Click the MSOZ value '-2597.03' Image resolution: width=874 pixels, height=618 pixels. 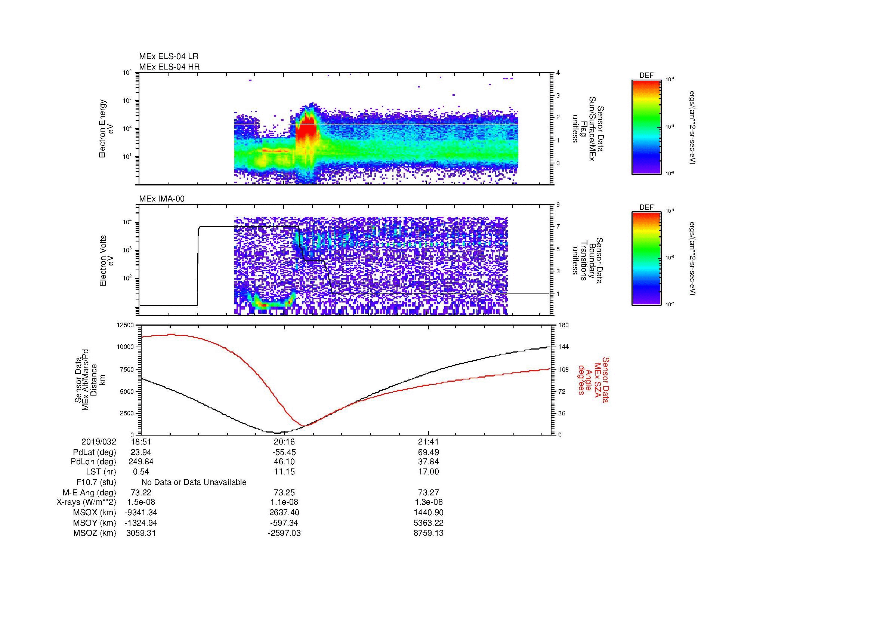coord(284,533)
